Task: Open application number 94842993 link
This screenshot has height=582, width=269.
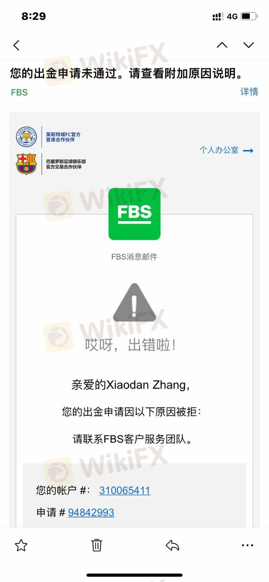Action: click(x=91, y=512)
